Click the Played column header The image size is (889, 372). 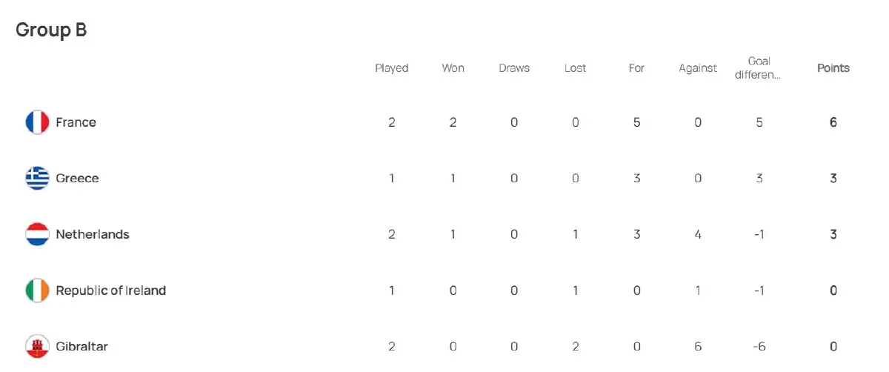(392, 68)
